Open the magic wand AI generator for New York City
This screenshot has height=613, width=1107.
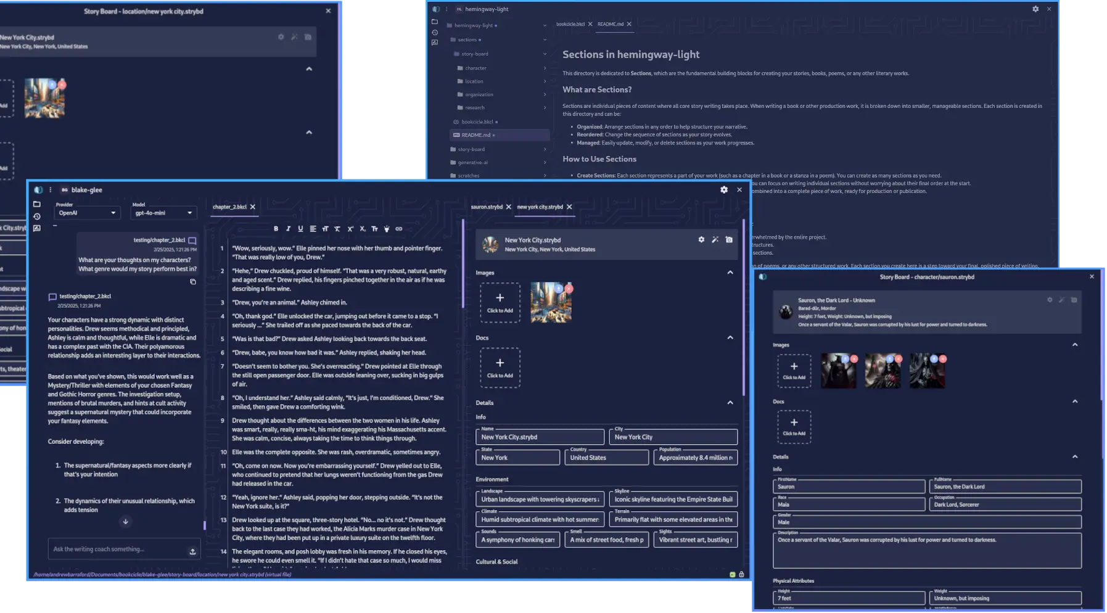point(715,240)
